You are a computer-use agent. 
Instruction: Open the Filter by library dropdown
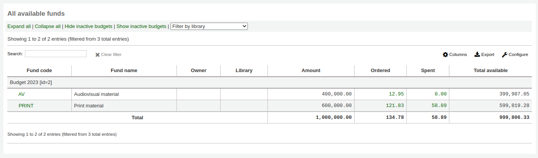(209, 26)
